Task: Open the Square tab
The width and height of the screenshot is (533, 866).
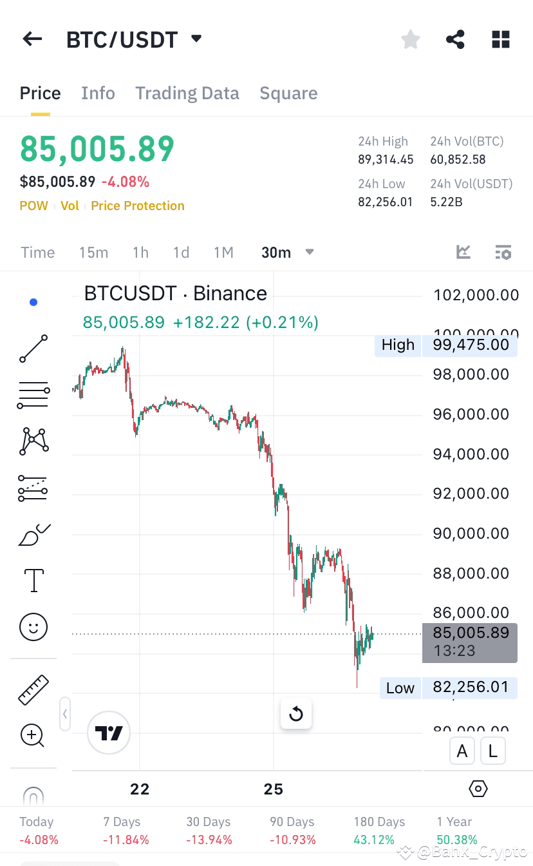Action: coord(288,93)
